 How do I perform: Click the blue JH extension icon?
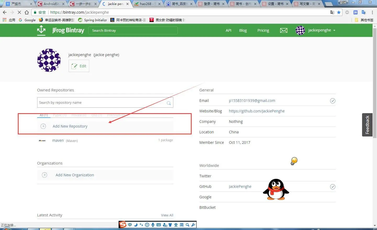tap(355, 12)
